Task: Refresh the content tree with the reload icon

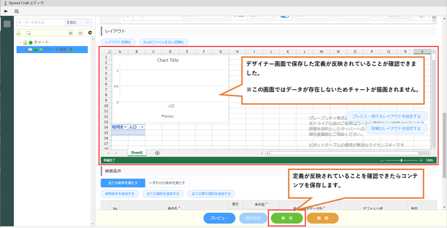Action: pyautogui.click(x=90, y=33)
